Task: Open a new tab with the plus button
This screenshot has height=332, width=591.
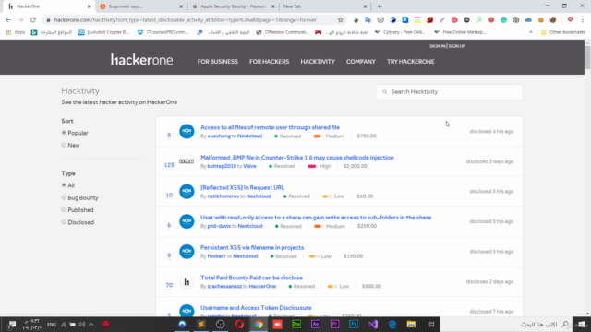Action: (x=380, y=6)
